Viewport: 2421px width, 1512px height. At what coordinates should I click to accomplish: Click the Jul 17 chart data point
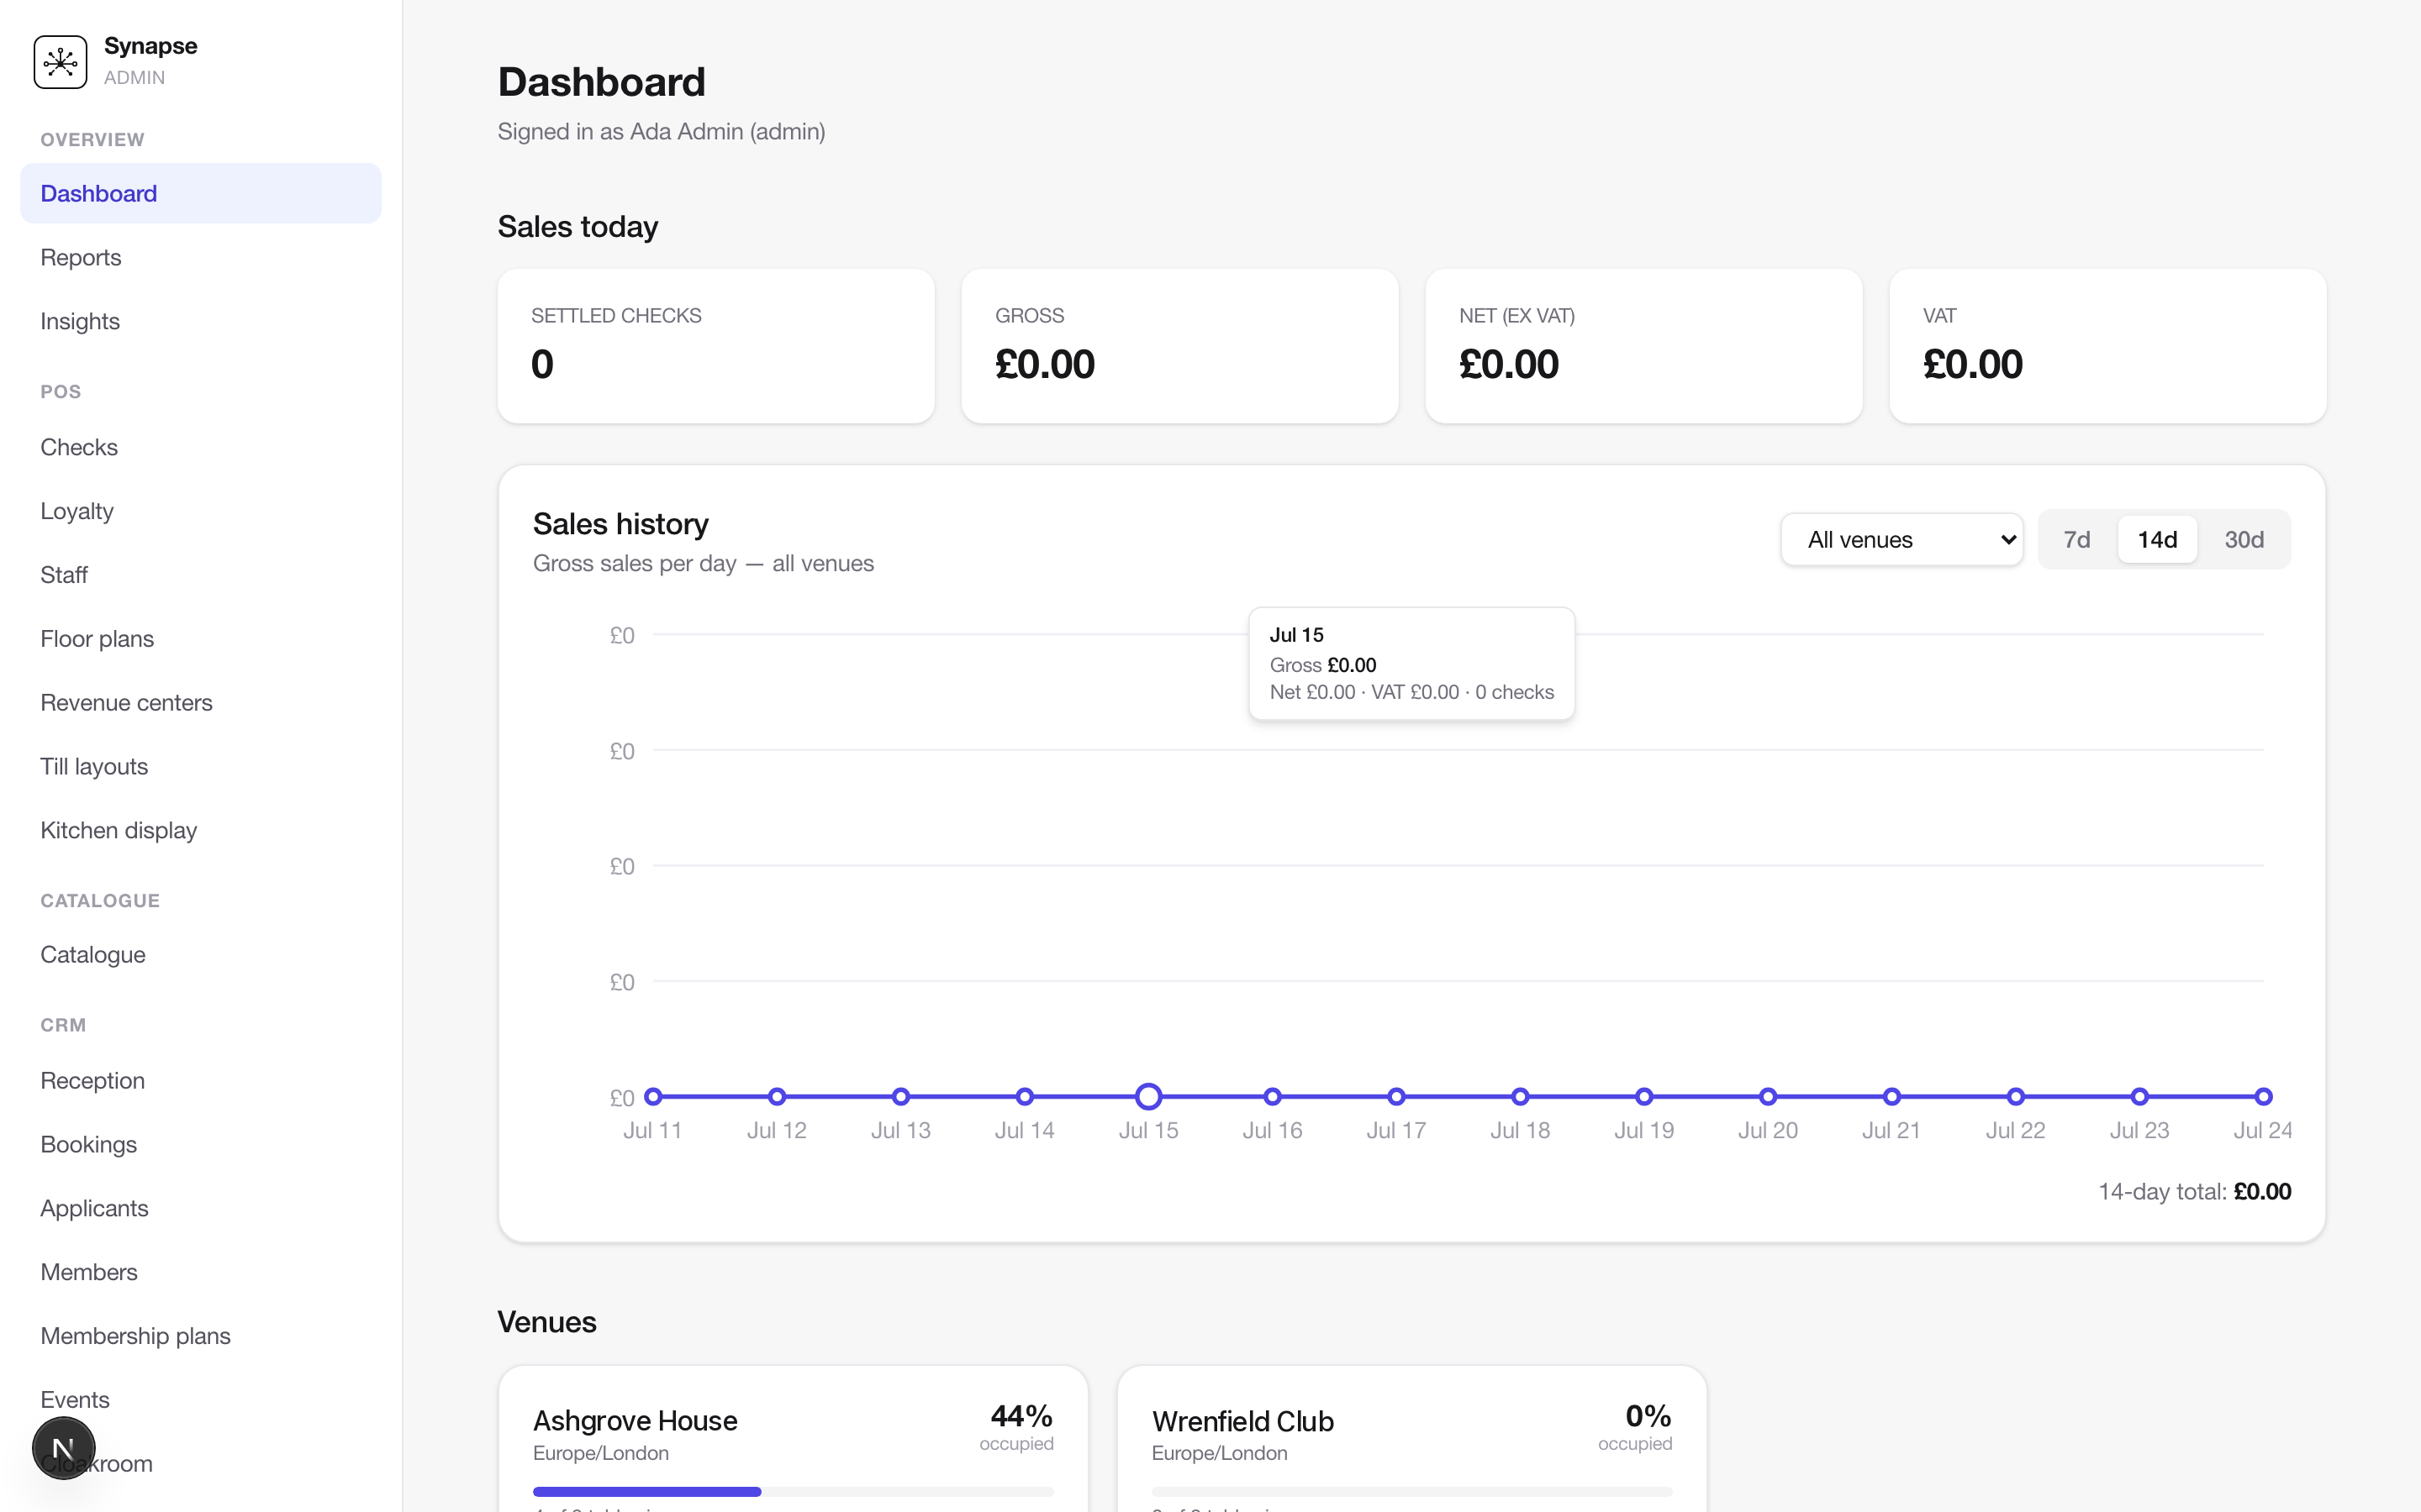point(1396,1097)
